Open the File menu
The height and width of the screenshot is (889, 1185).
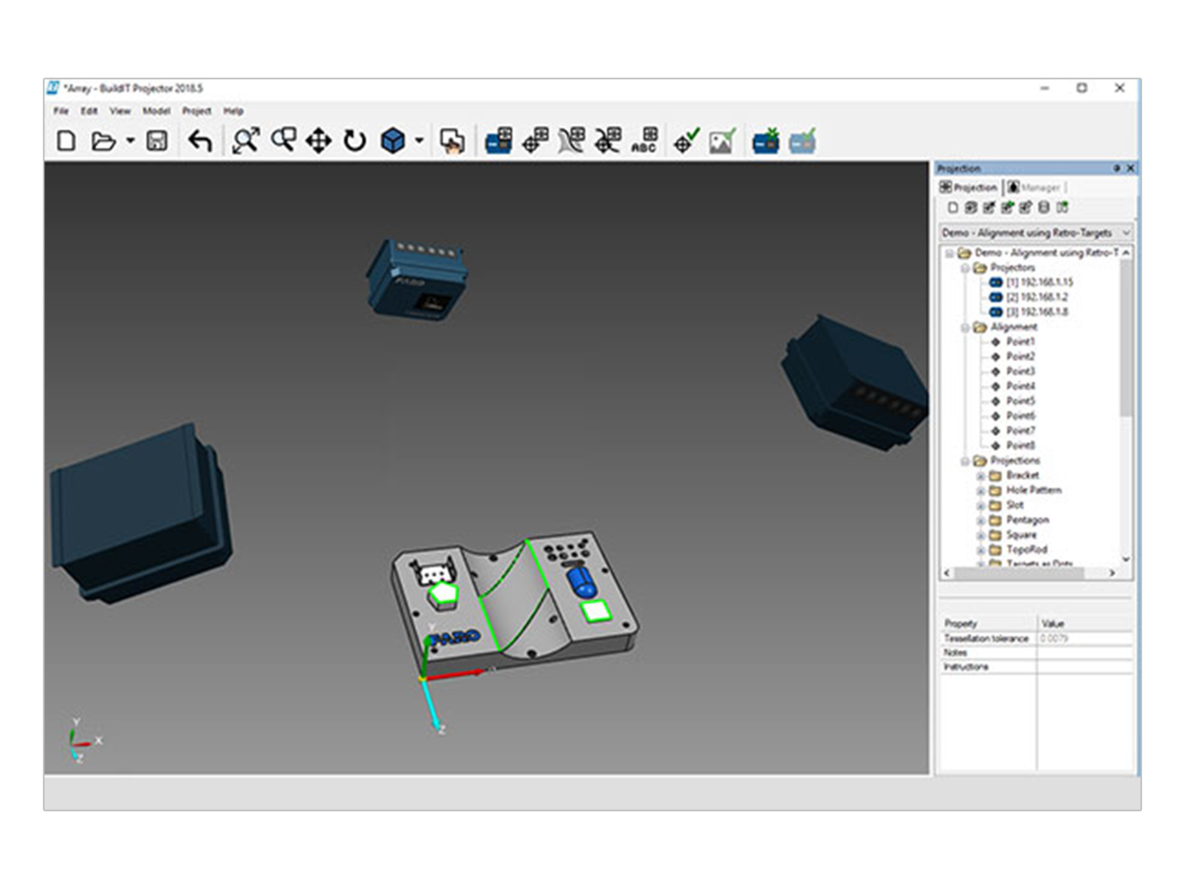click(61, 110)
